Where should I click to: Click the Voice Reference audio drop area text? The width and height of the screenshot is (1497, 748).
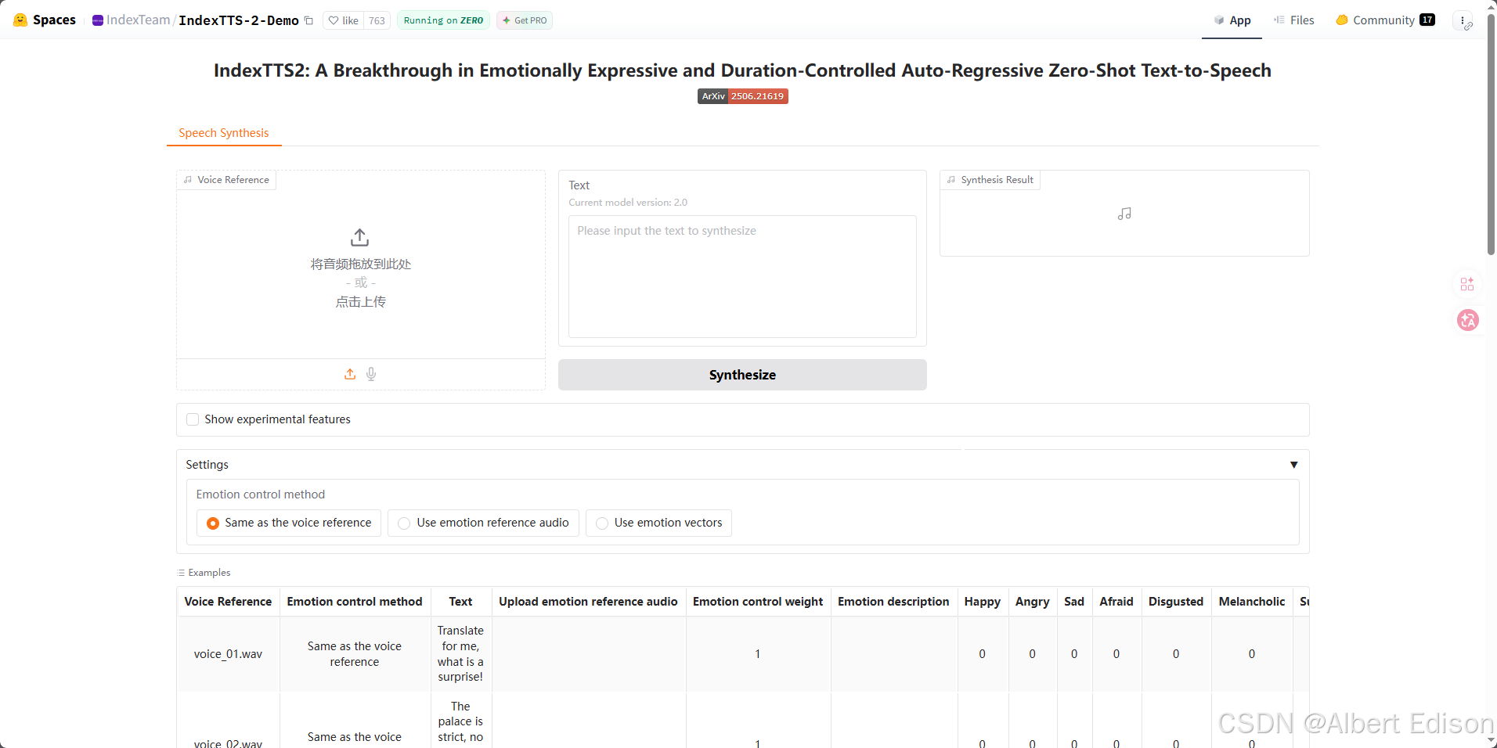[361, 282]
